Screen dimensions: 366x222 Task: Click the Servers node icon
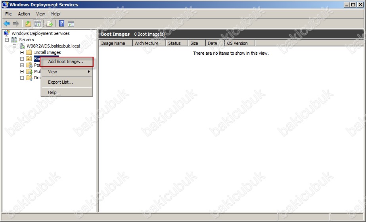(14, 40)
